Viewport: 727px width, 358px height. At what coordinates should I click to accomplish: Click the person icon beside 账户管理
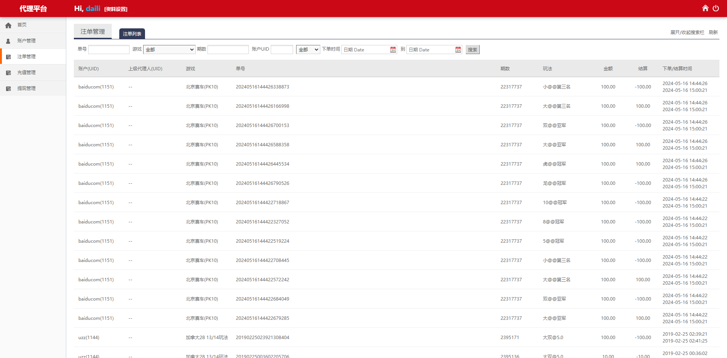[x=8, y=41]
